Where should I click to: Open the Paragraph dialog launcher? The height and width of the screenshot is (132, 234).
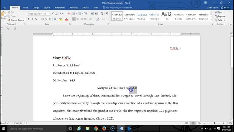point(108,24)
